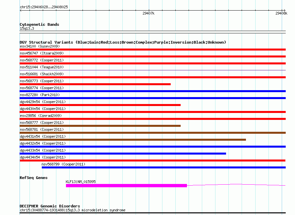Click the KLF13|NM_015995 gene label
This screenshot has height=215, width=295.
(81, 182)
